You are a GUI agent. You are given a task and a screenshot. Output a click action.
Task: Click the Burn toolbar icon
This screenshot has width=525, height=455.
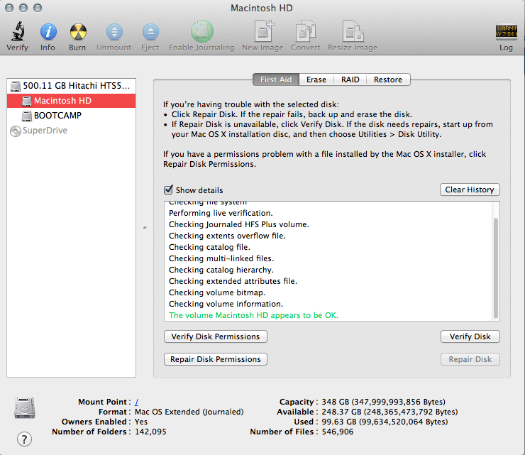click(78, 32)
